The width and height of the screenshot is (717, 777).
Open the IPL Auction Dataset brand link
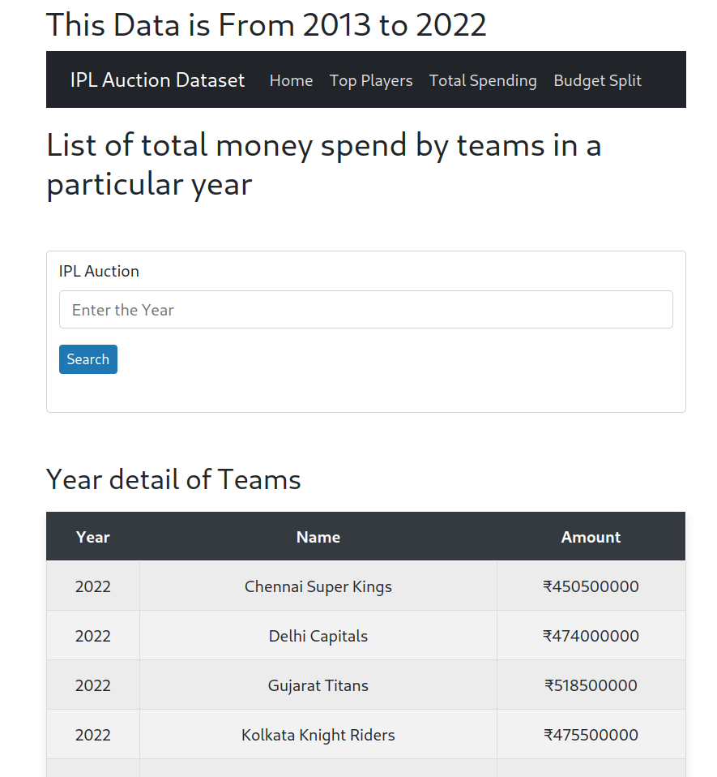[x=157, y=80]
